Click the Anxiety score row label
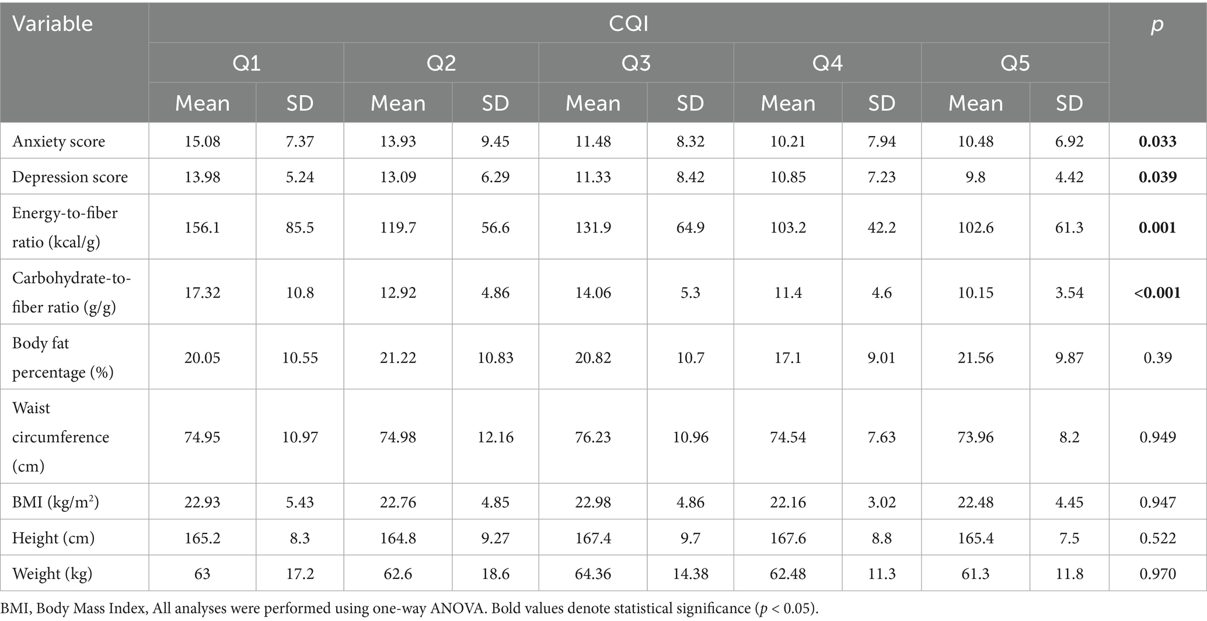The image size is (1207, 621). point(58,141)
